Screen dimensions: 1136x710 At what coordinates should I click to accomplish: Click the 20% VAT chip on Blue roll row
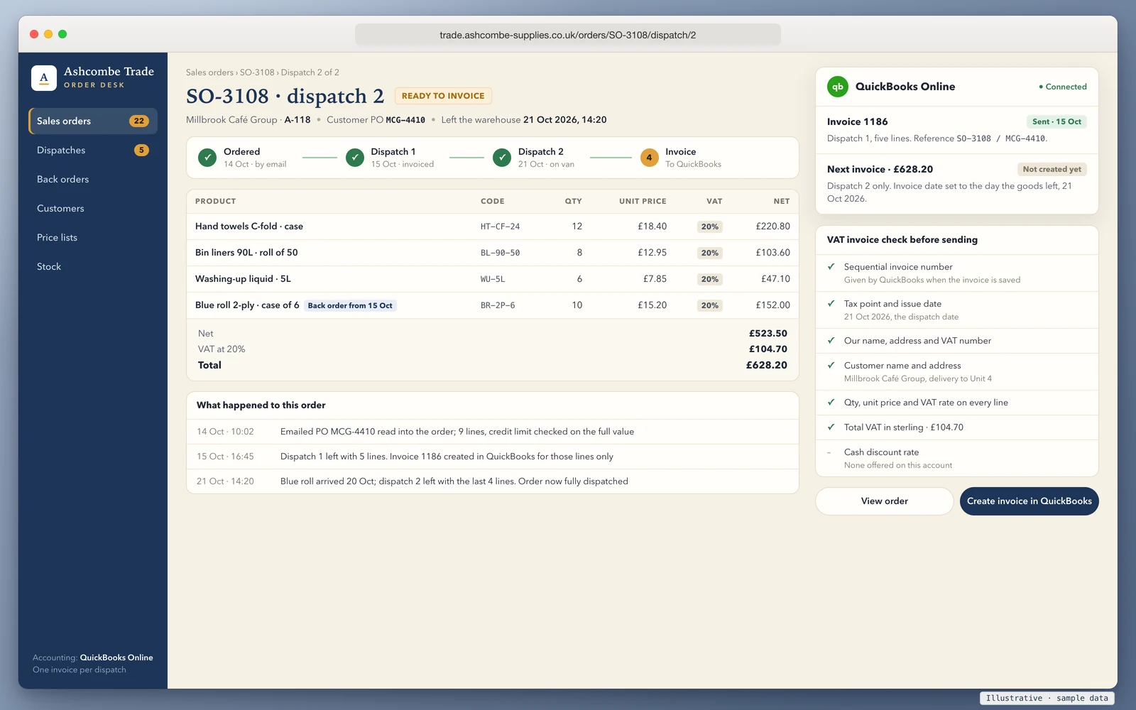[710, 305]
